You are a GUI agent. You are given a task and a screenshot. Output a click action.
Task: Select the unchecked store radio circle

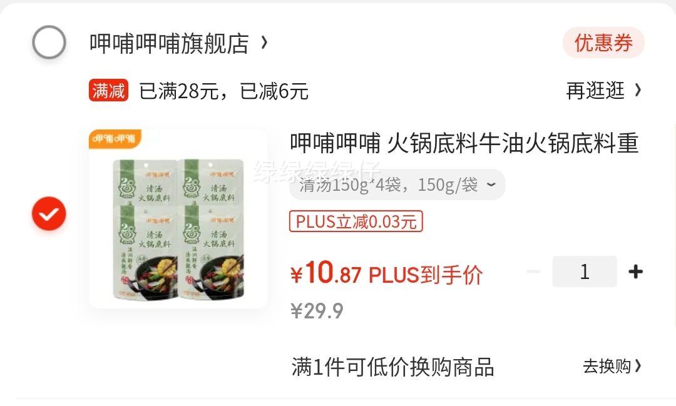[x=49, y=42]
